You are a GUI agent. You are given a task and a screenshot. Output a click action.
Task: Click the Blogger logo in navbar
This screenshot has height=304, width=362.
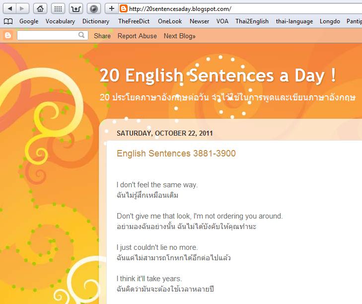(8, 36)
